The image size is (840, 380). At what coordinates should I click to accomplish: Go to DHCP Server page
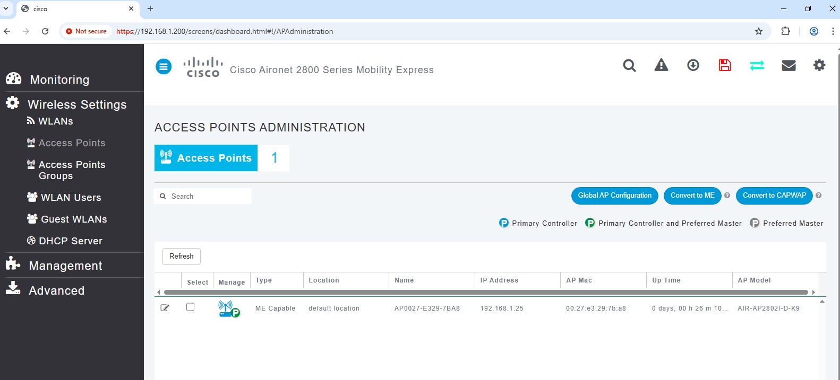[70, 241]
